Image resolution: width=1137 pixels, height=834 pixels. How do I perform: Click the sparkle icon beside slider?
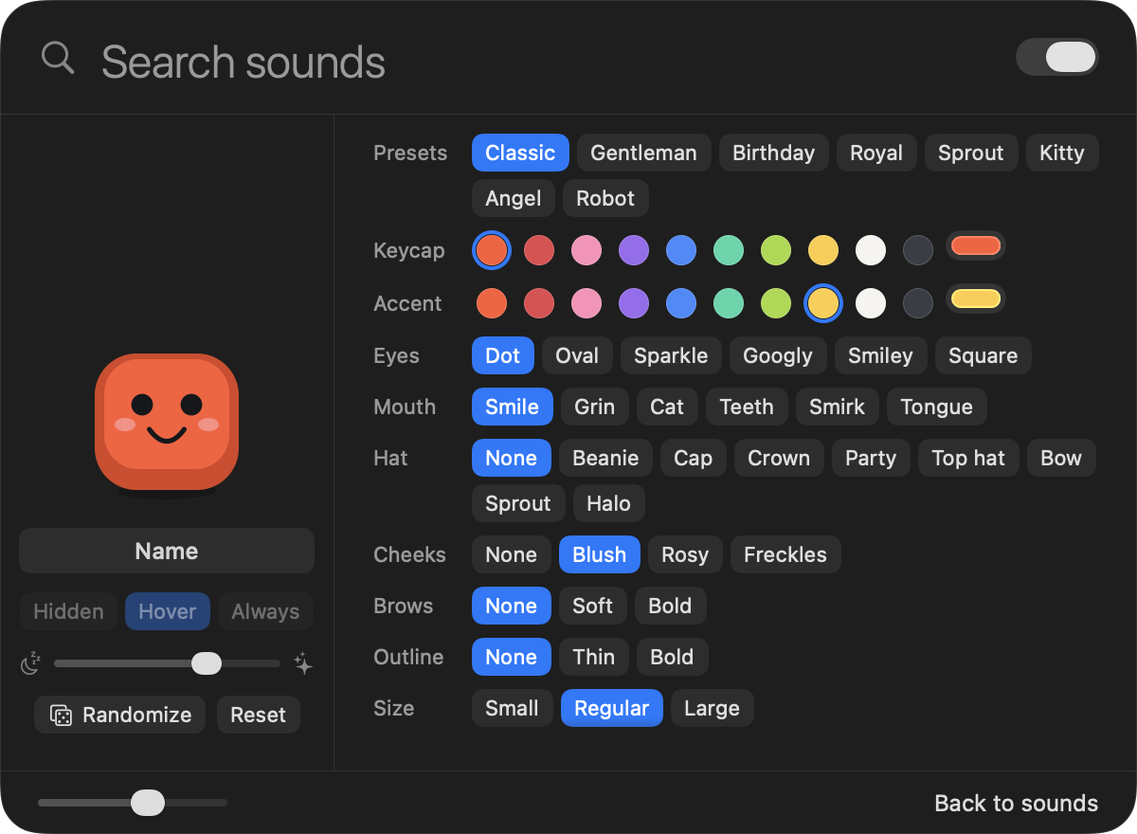click(x=303, y=663)
